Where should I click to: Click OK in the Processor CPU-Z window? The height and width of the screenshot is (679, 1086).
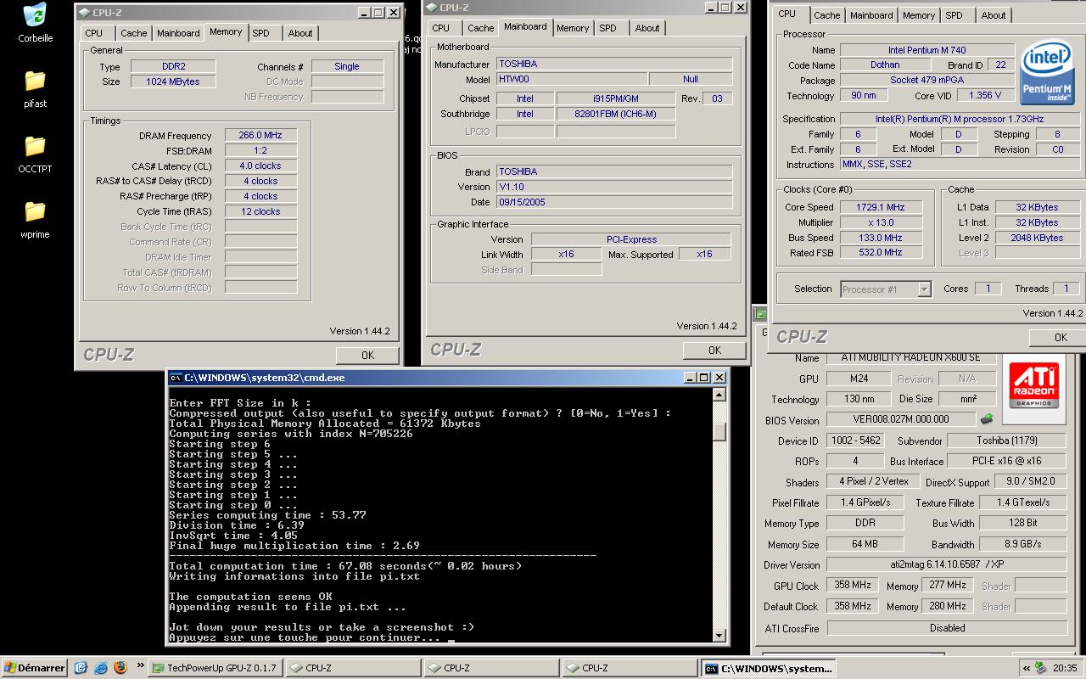1057,337
